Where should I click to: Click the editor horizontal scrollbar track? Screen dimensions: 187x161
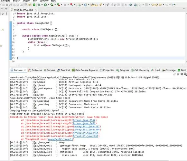click(x=100, y=65)
